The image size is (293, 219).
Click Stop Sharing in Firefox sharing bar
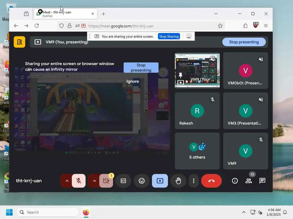(169, 36)
